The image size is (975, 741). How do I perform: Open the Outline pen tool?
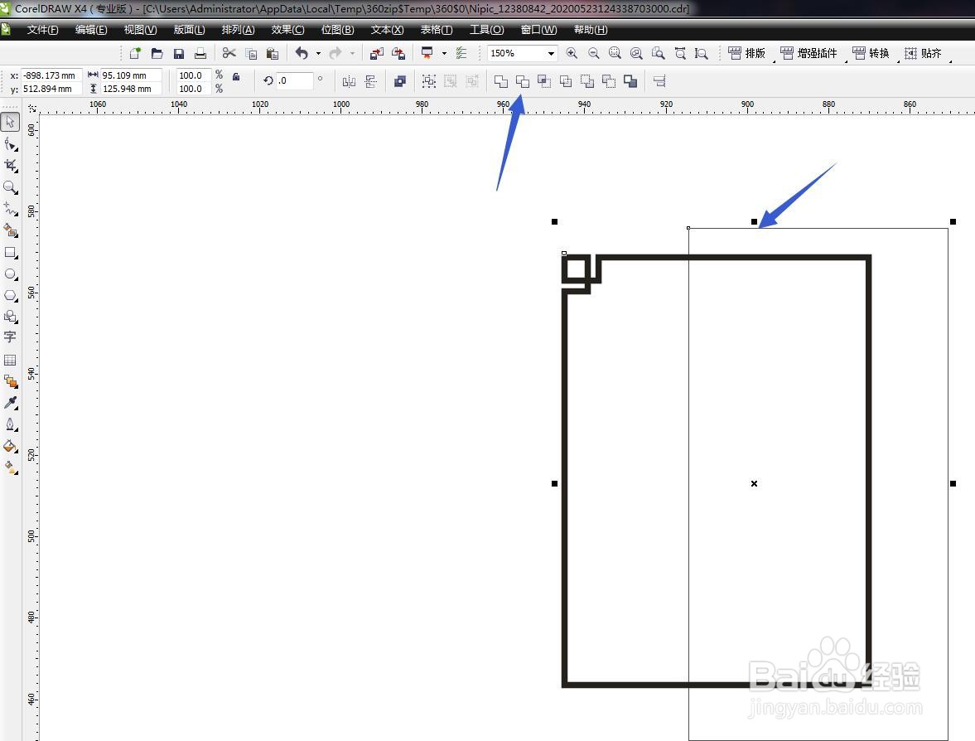[10, 424]
